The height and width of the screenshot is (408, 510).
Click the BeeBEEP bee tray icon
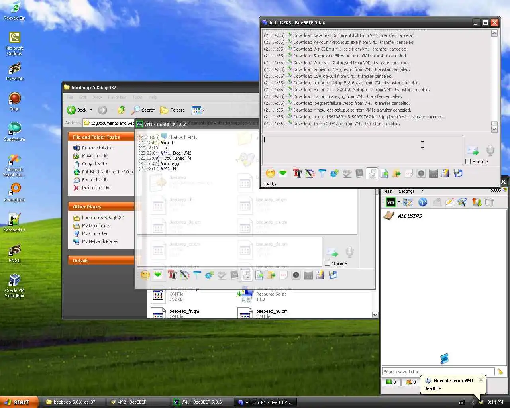point(481,402)
